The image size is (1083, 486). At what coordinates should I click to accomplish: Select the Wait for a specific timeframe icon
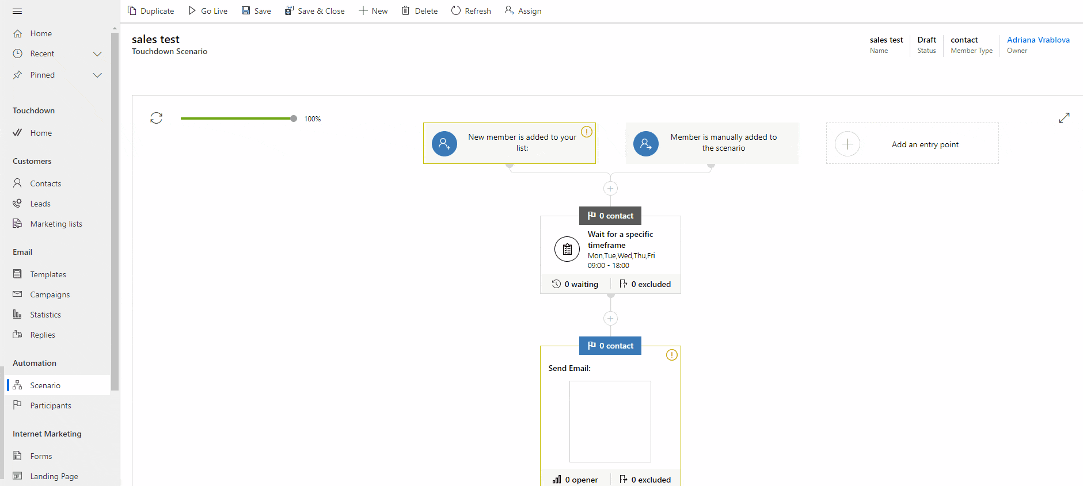(x=567, y=249)
